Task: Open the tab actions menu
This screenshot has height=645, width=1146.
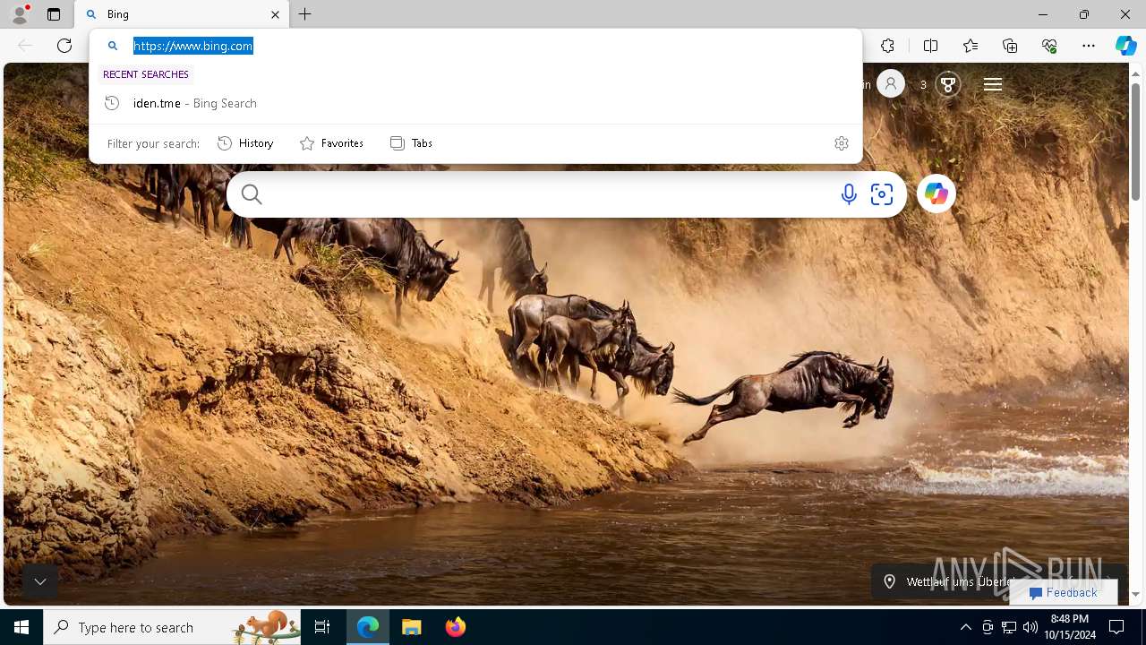Action: [x=54, y=14]
